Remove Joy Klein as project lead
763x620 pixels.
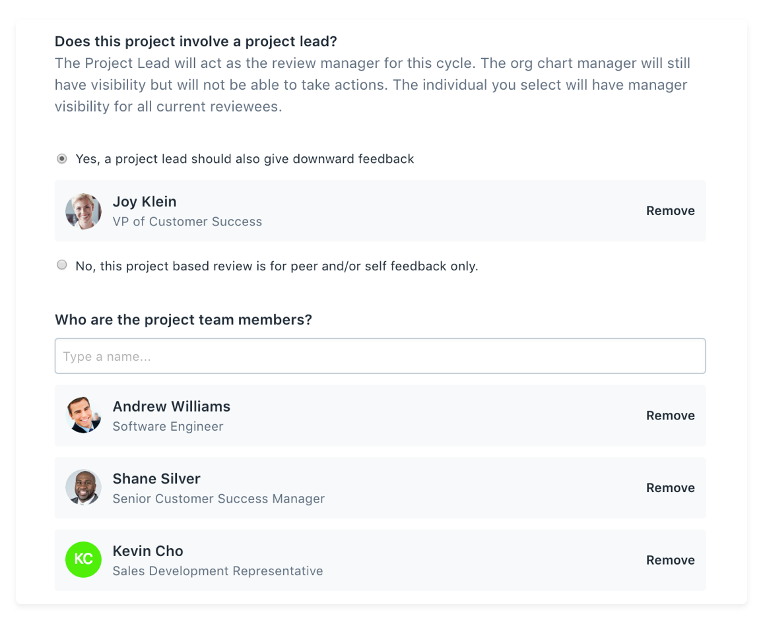click(x=670, y=211)
